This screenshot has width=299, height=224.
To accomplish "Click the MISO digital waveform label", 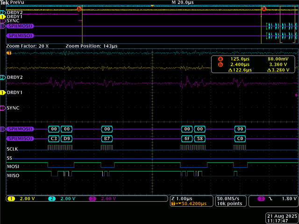I will (x=13, y=175).
